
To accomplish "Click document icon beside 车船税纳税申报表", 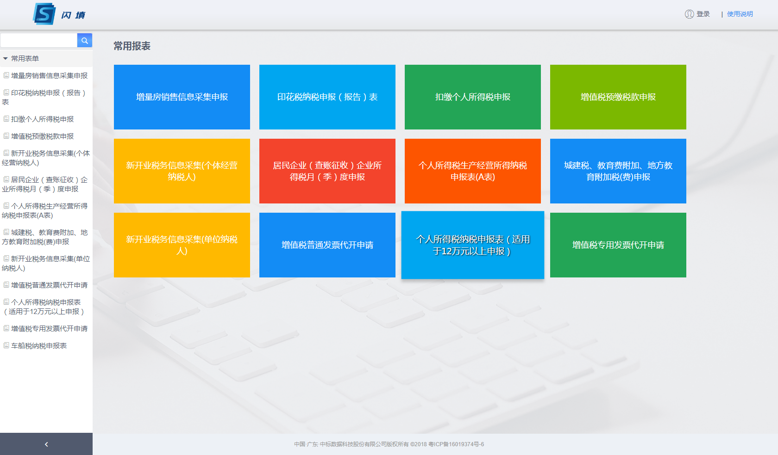I will [6, 345].
